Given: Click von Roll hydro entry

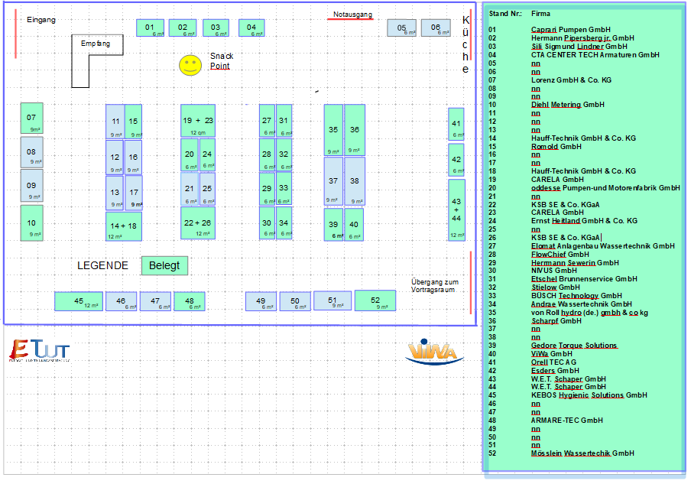Looking at the screenshot, I should (589, 313).
